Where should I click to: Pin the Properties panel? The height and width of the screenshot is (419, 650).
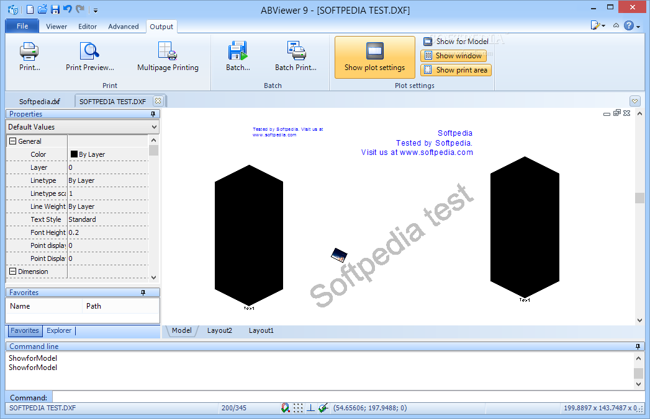pos(153,114)
